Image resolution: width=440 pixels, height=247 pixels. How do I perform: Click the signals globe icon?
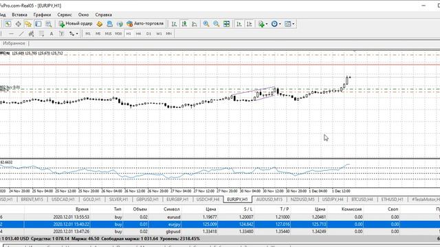[120, 24]
